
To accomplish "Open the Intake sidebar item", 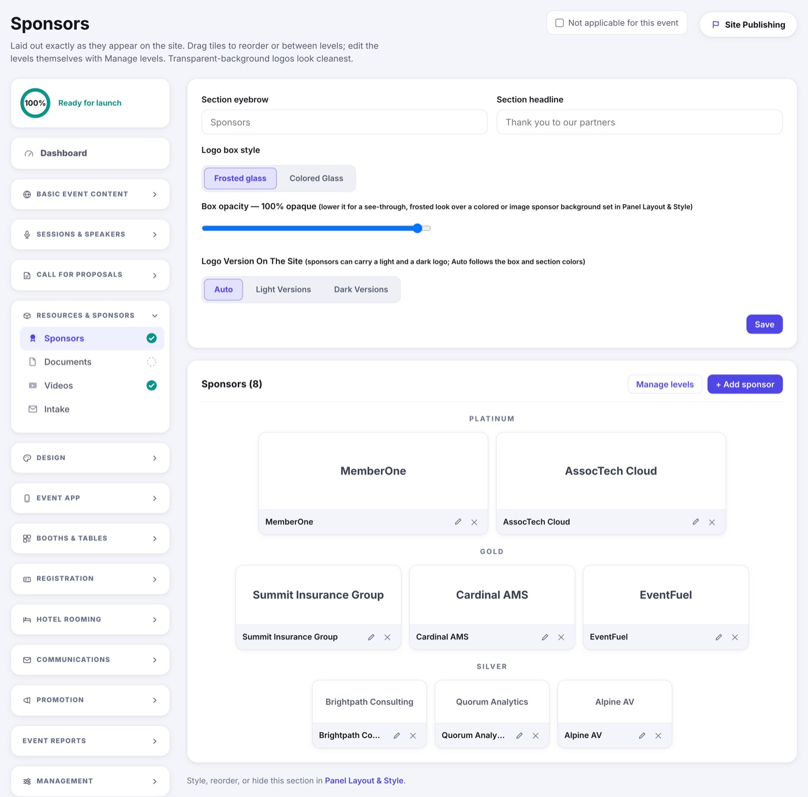I will 92,409.
